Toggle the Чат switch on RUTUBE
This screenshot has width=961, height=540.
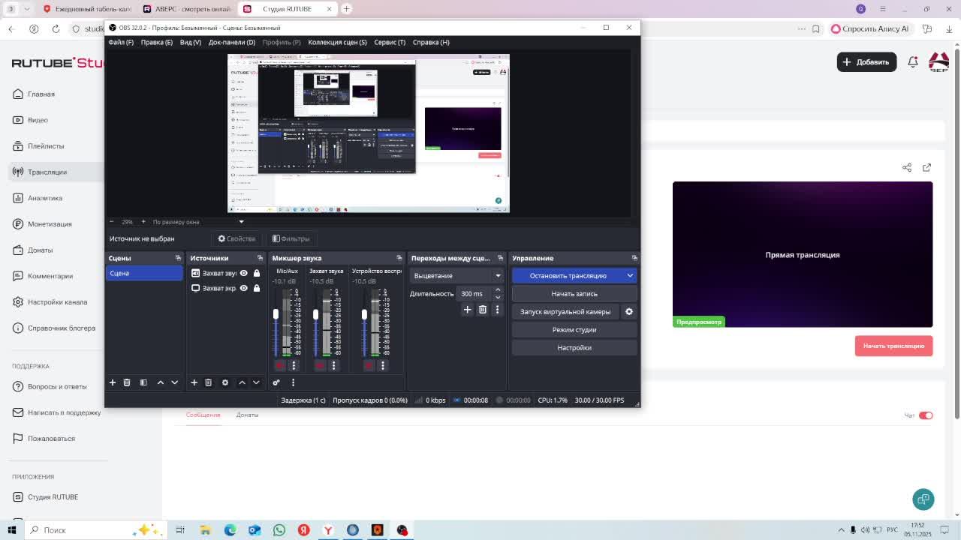click(x=926, y=415)
